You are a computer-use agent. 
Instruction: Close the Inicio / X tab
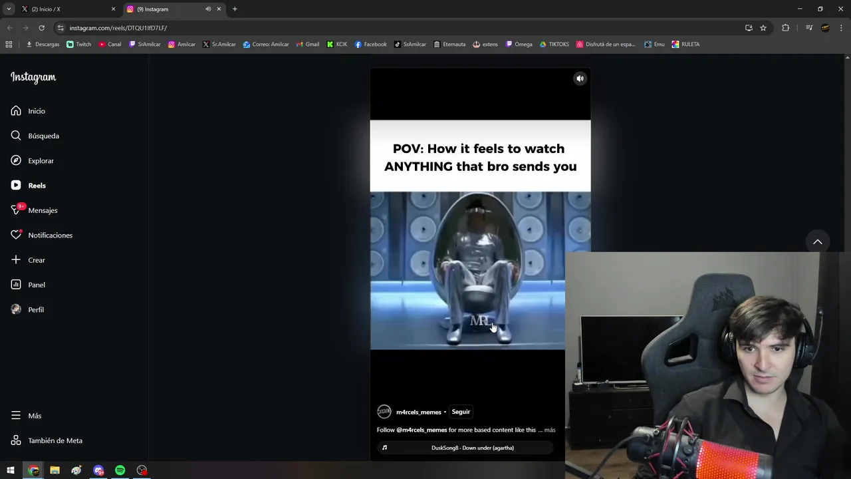pos(113,9)
